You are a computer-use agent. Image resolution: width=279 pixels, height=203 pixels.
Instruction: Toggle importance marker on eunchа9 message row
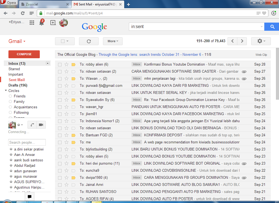pyautogui.click(x=74, y=171)
